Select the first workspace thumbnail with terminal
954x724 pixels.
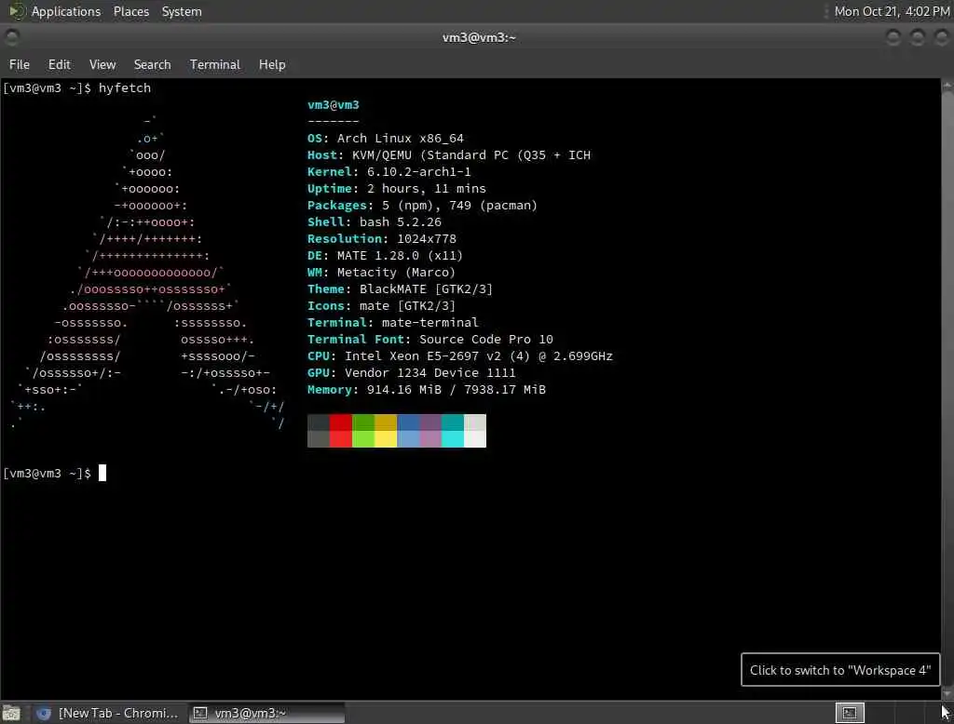pos(850,713)
